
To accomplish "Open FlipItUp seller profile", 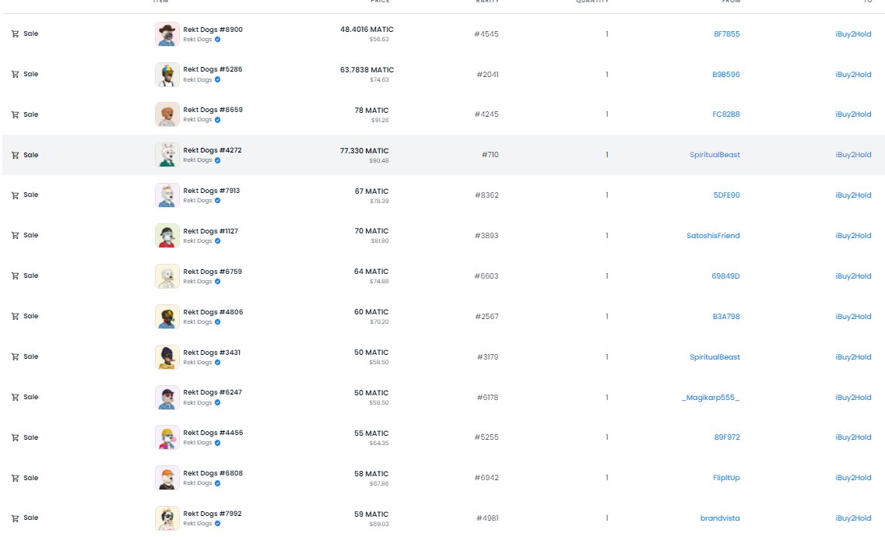I will 726,478.
